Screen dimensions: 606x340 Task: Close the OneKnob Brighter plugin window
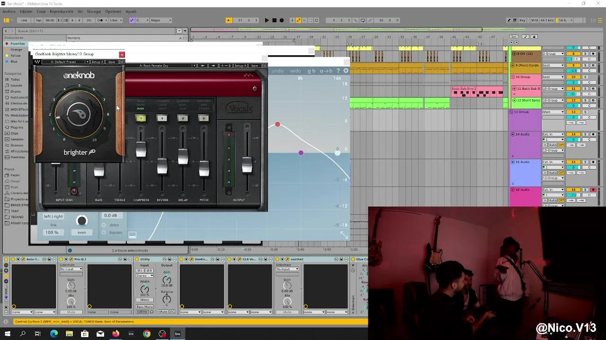pos(122,54)
